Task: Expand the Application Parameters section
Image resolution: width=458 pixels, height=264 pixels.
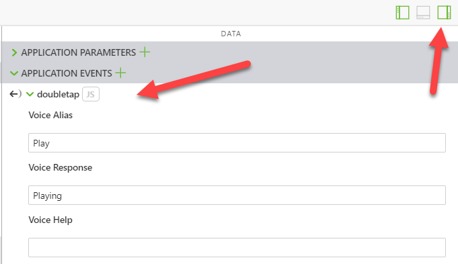Action: (x=13, y=52)
